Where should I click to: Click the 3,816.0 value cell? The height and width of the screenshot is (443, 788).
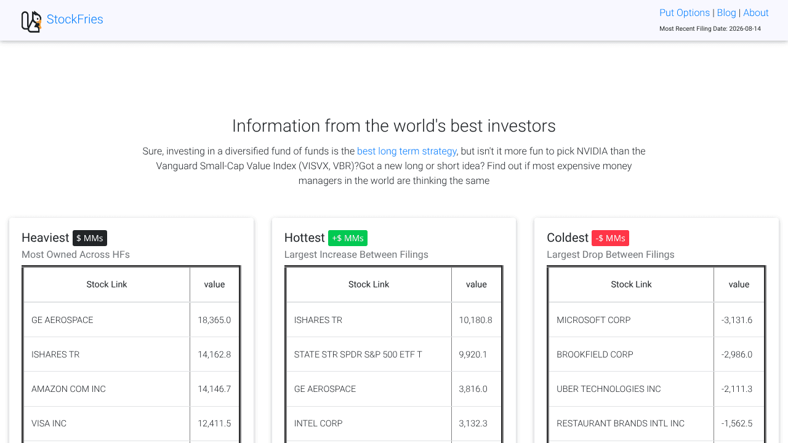click(476, 389)
